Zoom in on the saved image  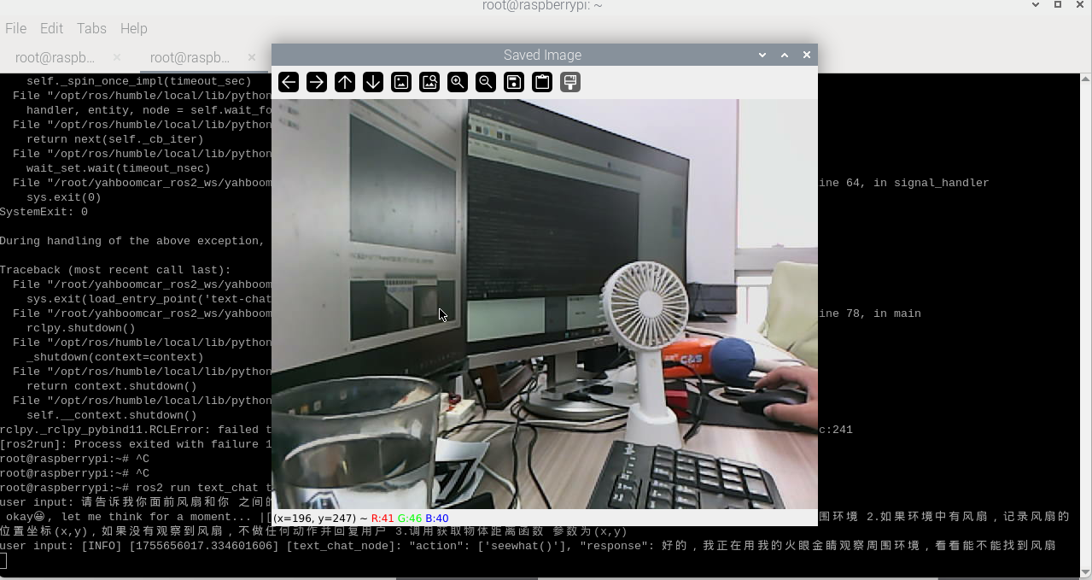point(458,82)
